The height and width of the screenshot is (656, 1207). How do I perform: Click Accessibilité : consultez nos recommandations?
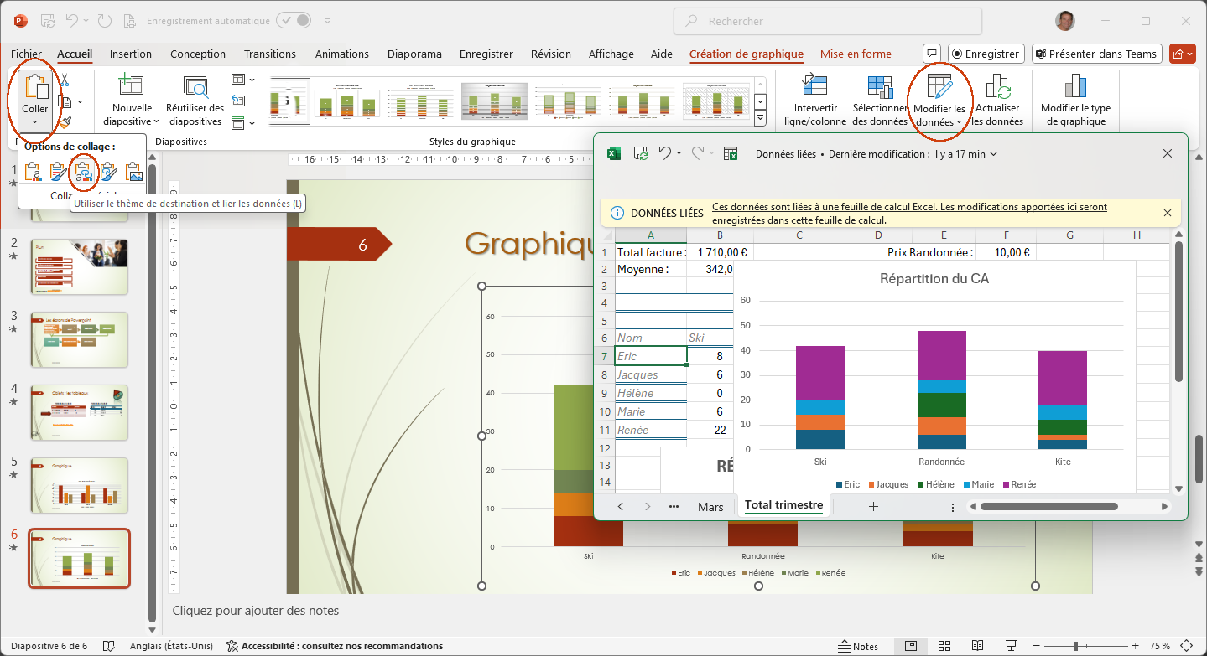click(334, 646)
